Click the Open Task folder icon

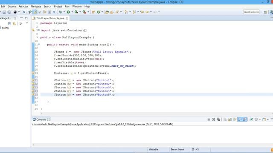tap(112, 12)
